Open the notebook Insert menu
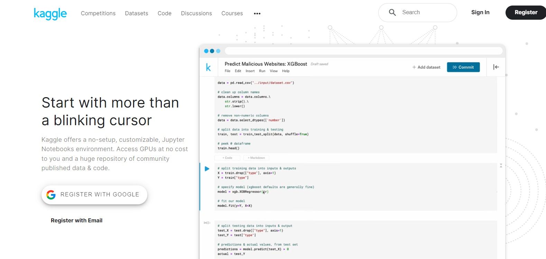546x259 pixels. tap(250, 71)
